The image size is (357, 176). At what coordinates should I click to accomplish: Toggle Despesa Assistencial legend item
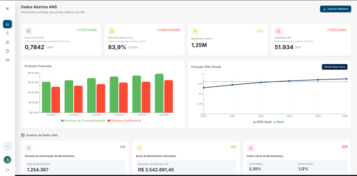pyautogui.click(x=124, y=121)
